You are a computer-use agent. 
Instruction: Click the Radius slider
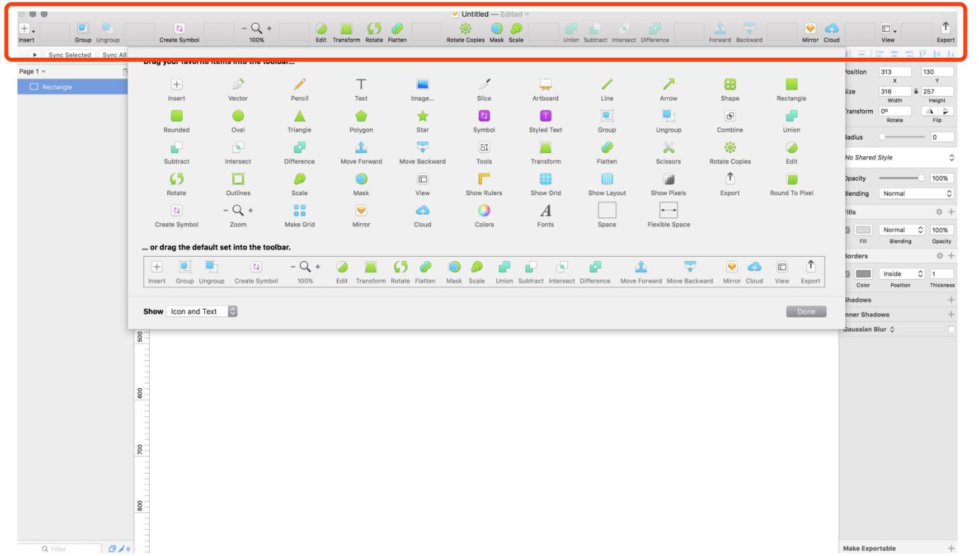[x=902, y=137]
